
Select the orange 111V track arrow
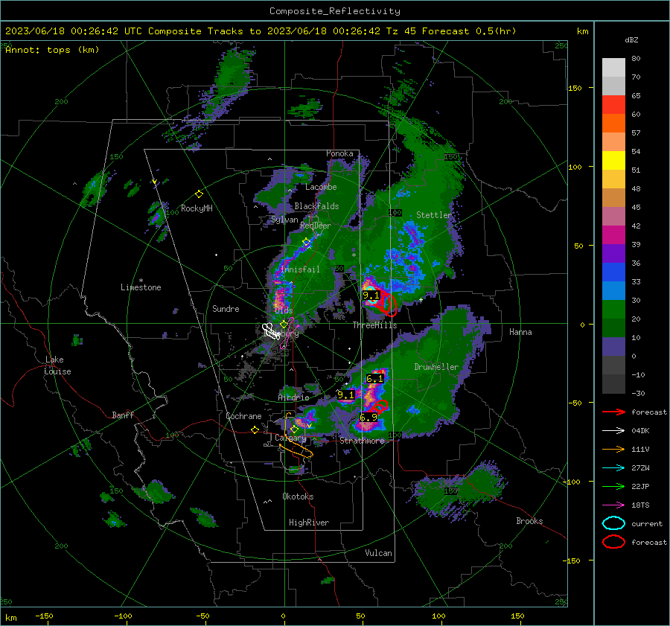613,449
